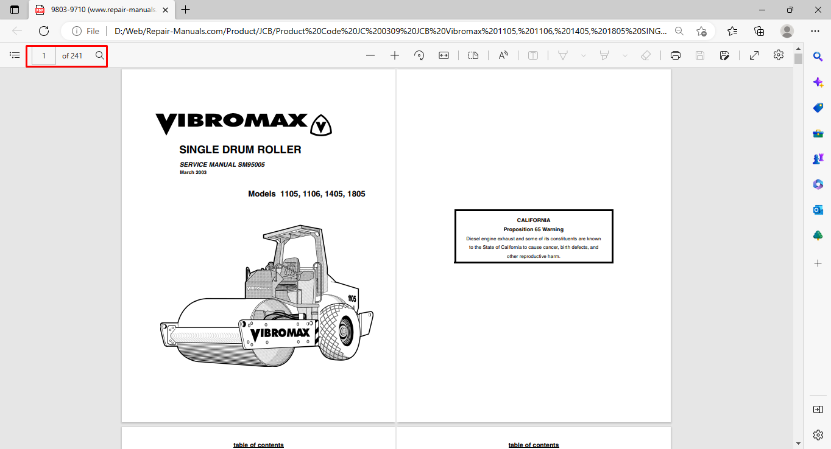The image size is (831, 449).
Task: Add this page to favorites
Action: (x=702, y=31)
